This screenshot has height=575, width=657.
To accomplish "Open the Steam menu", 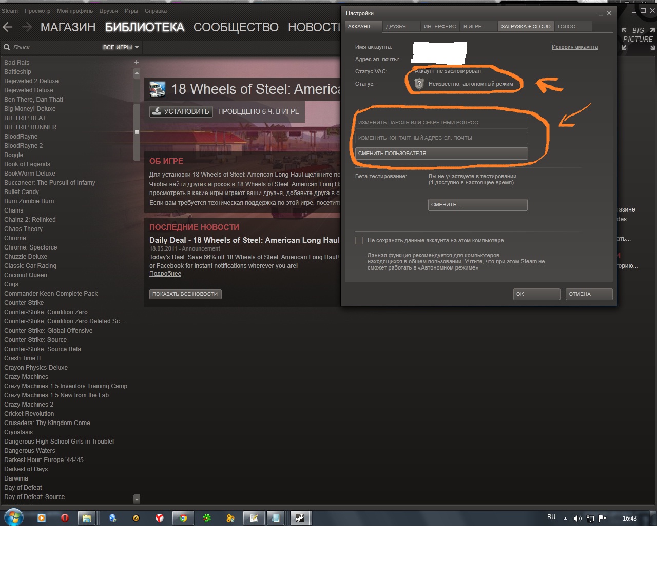I will pyautogui.click(x=9, y=11).
